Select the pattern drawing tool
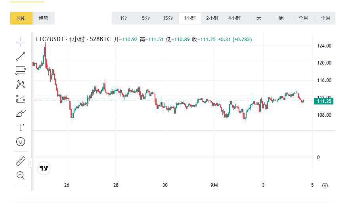This screenshot has height=203, width=352. click(x=21, y=84)
